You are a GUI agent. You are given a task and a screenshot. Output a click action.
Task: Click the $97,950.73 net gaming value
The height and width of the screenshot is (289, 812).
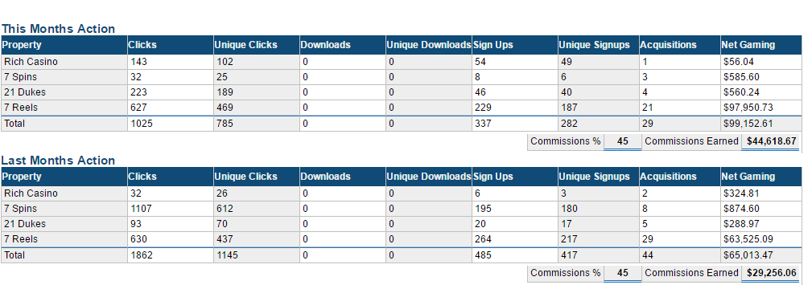(x=760, y=108)
